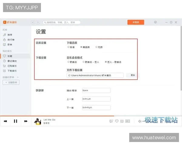This screenshot has height=145, width=182.
Task: Click the settings page vertical scrollbar
Action: 181,58
